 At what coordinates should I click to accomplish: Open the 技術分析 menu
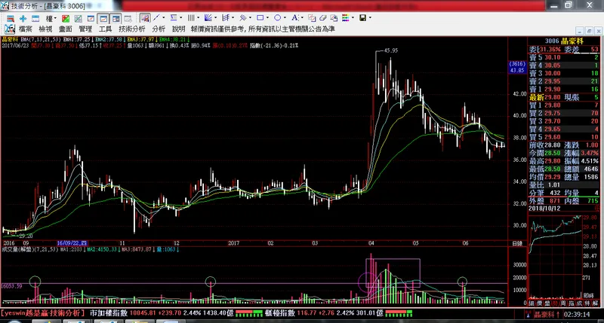click(131, 29)
